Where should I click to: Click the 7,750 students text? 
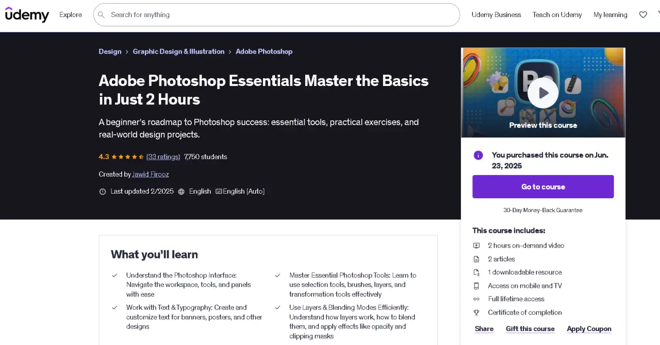(x=206, y=157)
